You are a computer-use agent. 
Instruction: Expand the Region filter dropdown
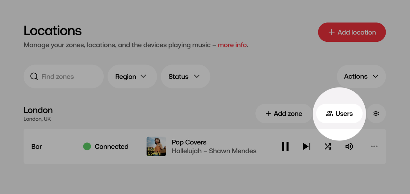[x=132, y=76]
